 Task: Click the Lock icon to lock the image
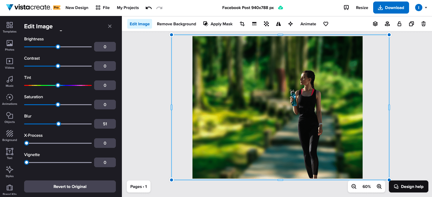399,24
